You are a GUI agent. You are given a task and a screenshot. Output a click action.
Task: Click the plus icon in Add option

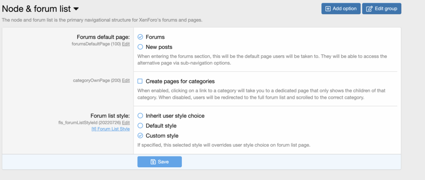click(328, 9)
